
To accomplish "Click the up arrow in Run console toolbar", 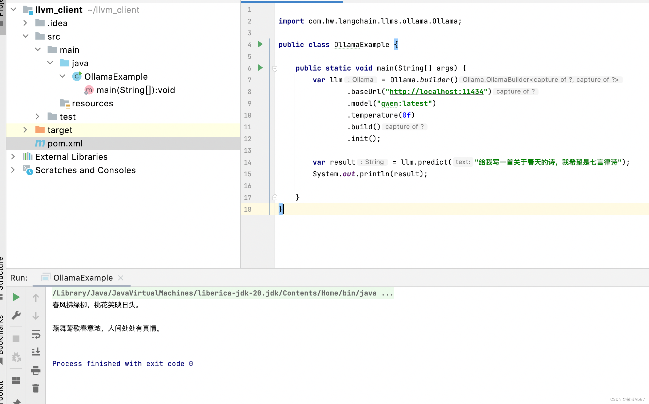I will coord(36,298).
